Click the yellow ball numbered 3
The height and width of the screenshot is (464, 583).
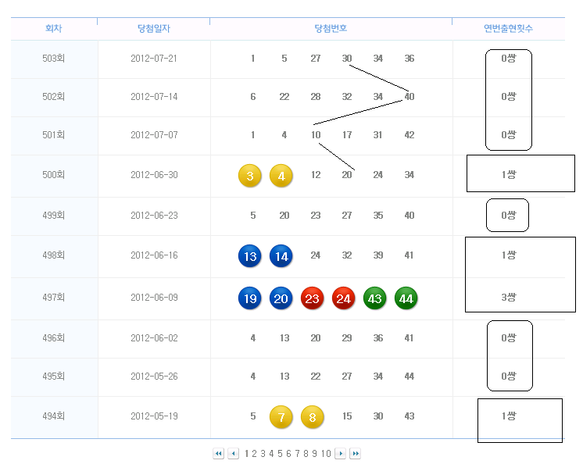250,176
